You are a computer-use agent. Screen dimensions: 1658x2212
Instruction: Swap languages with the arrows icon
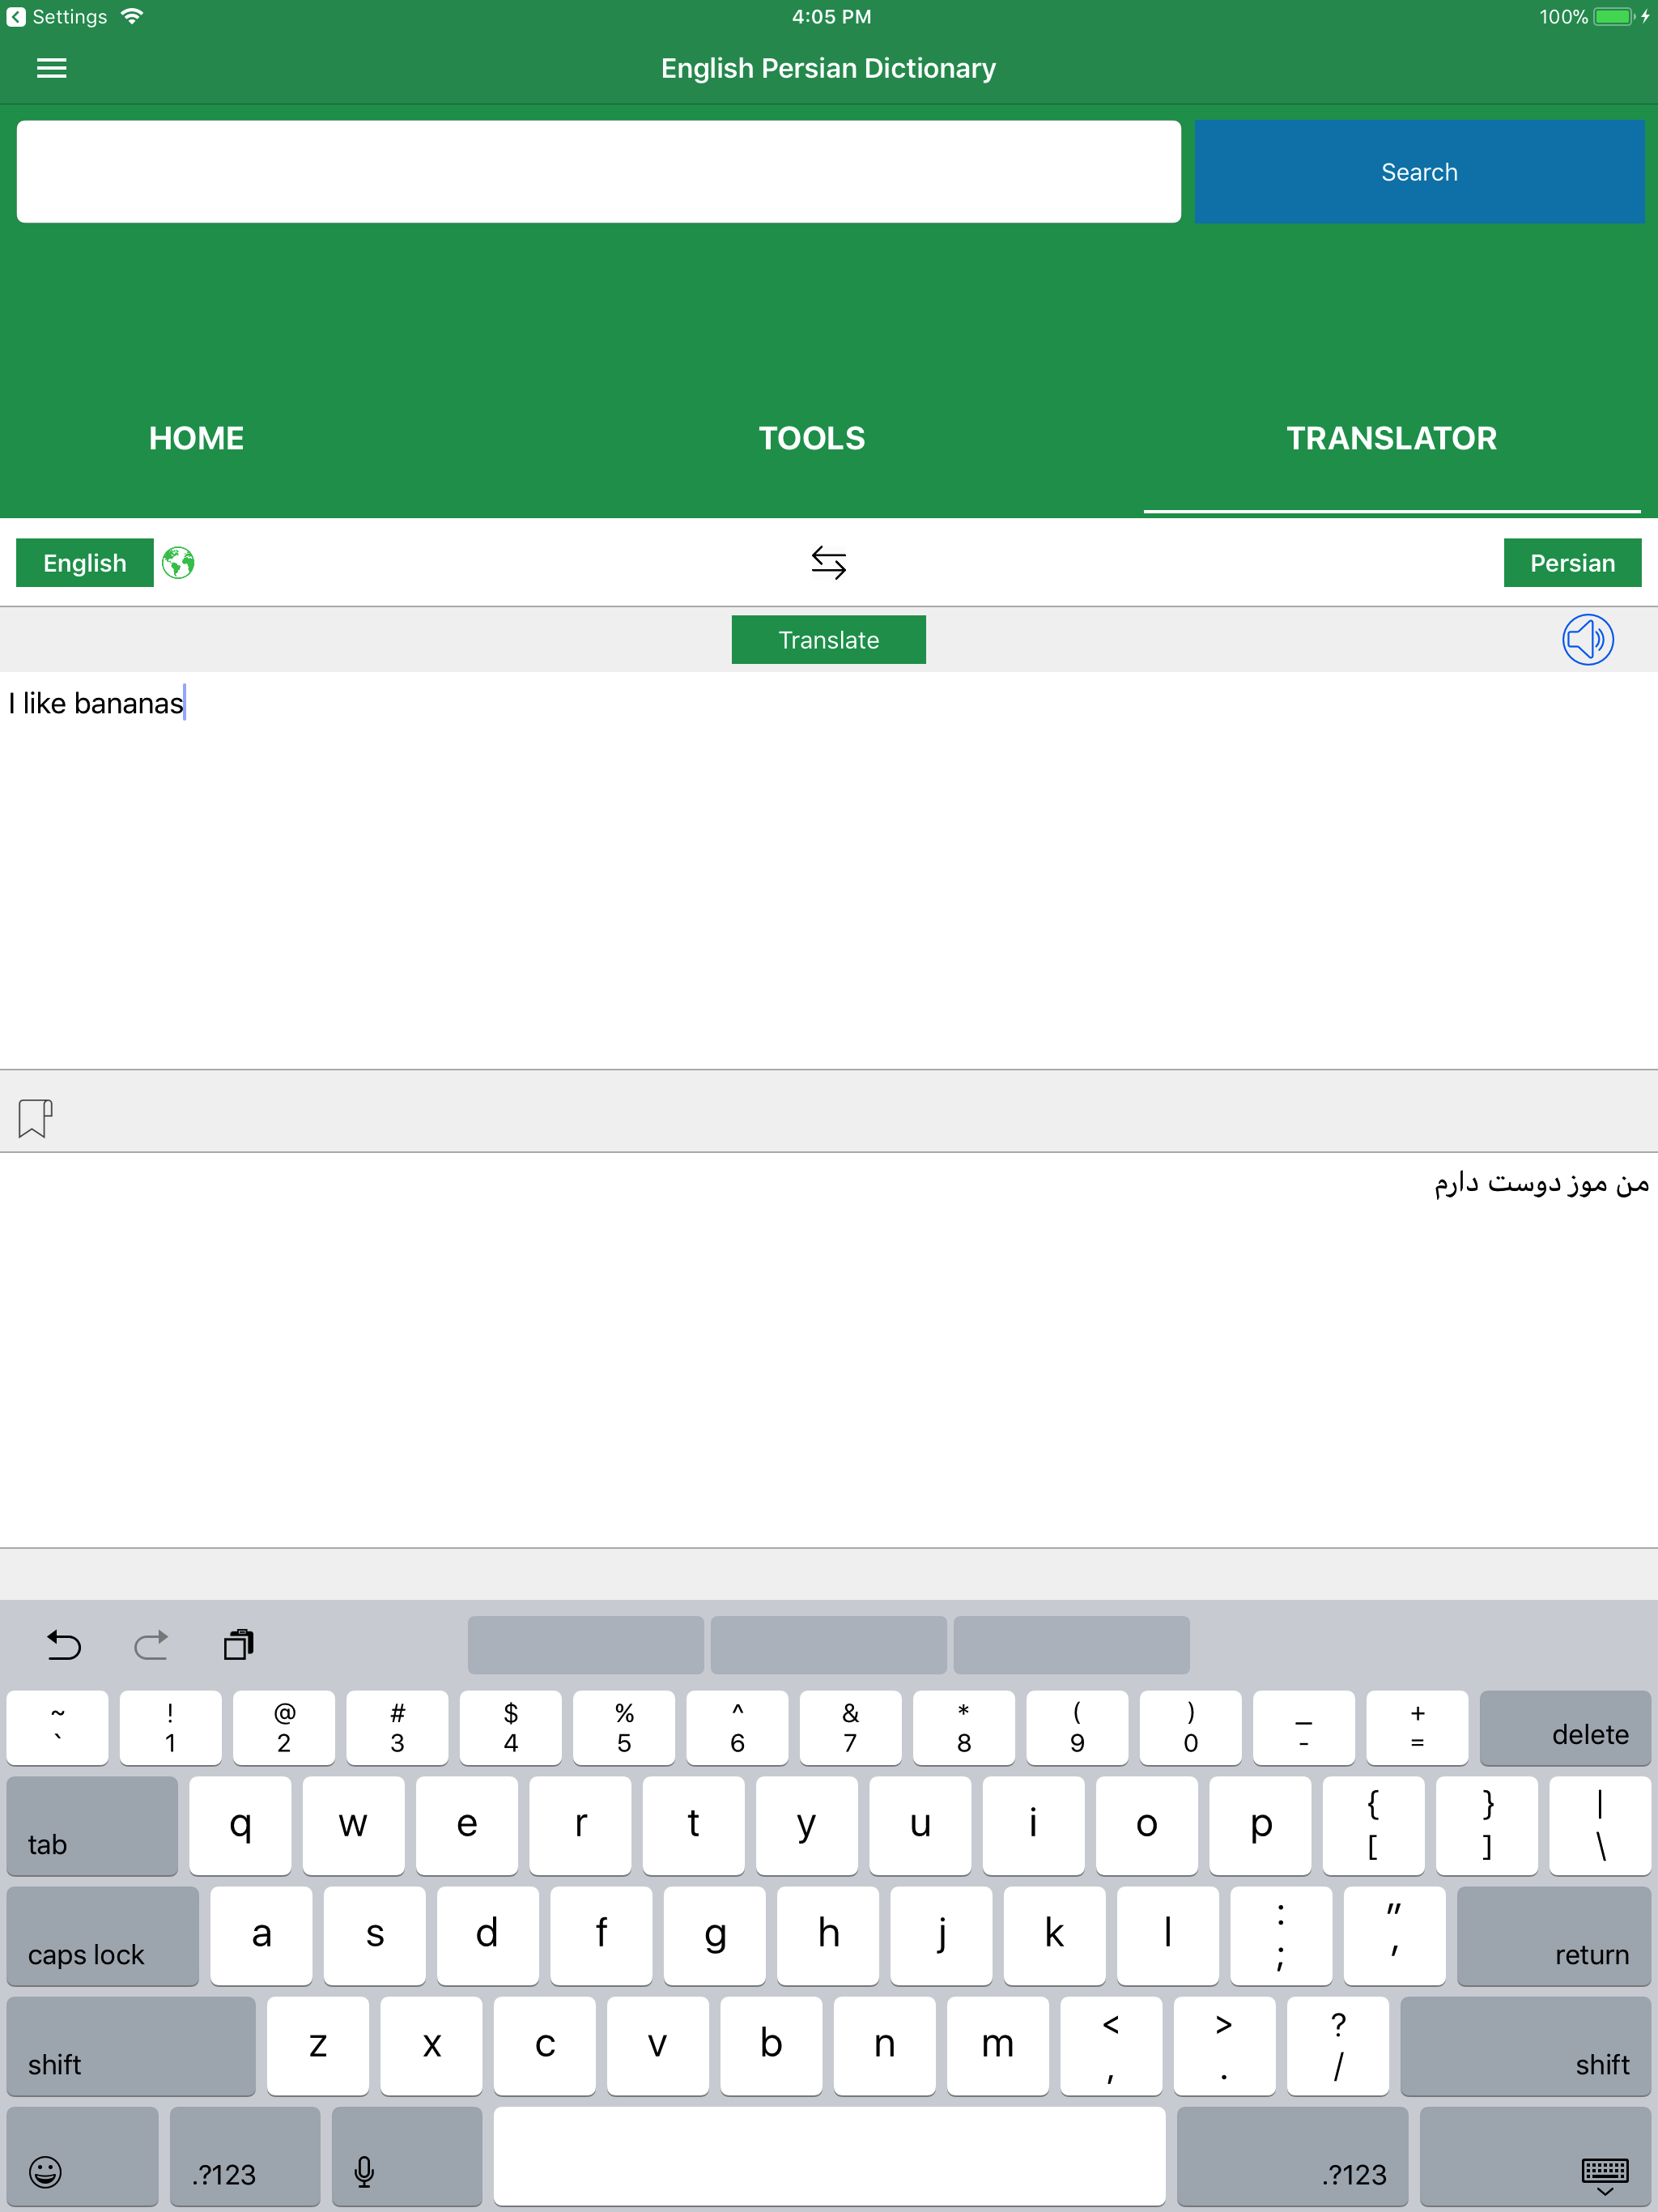click(828, 563)
